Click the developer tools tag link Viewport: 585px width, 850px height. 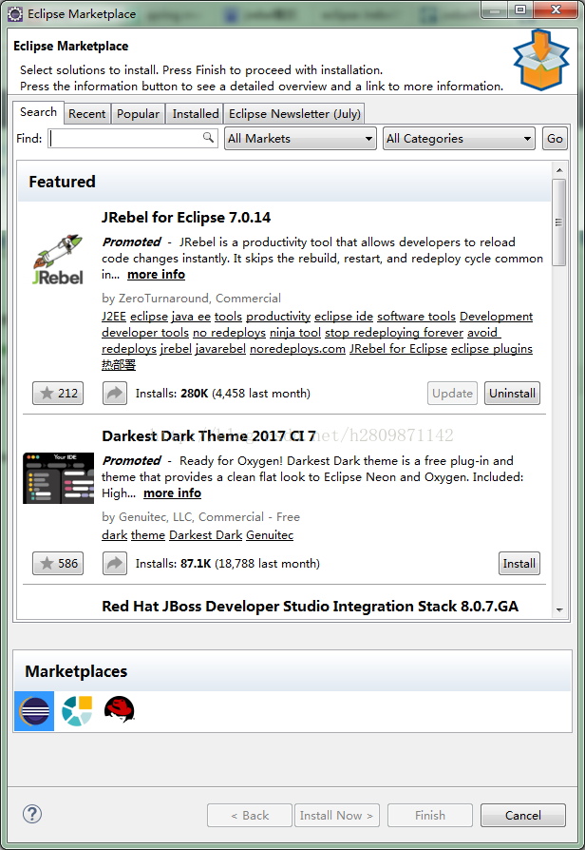tap(145, 333)
